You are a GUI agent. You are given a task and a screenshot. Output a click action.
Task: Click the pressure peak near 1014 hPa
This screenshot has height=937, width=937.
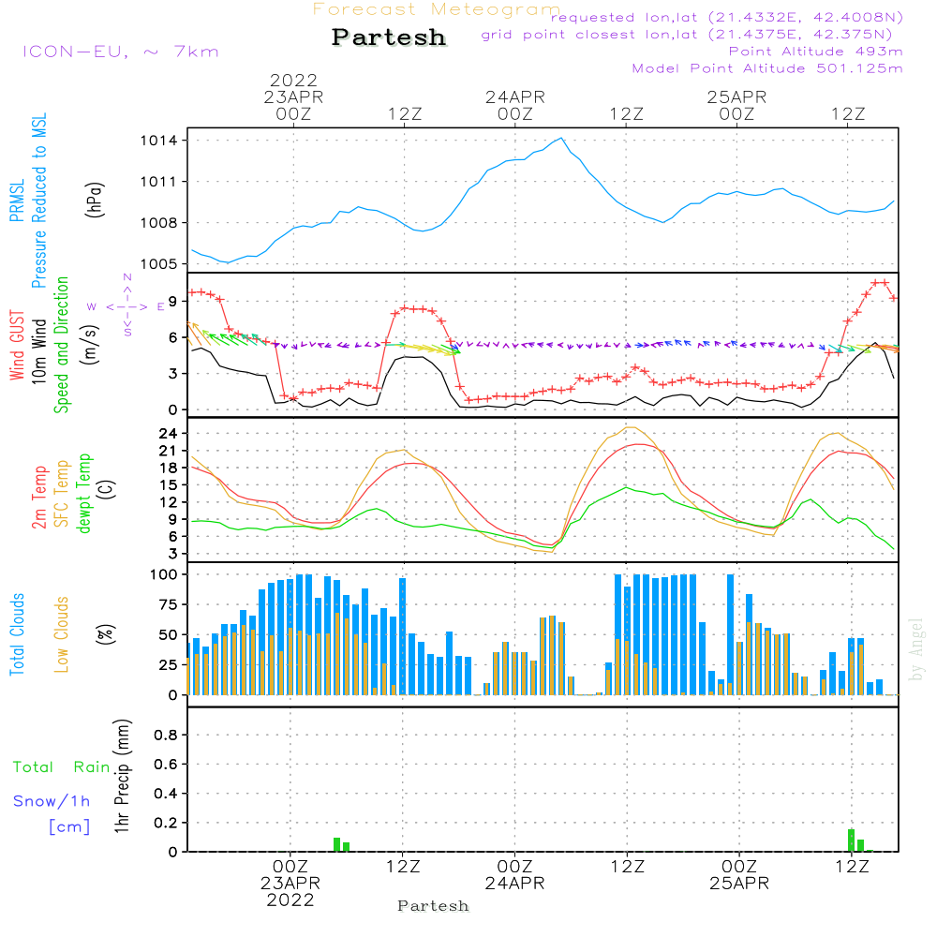pyautogui.click(x=561, y=139)
